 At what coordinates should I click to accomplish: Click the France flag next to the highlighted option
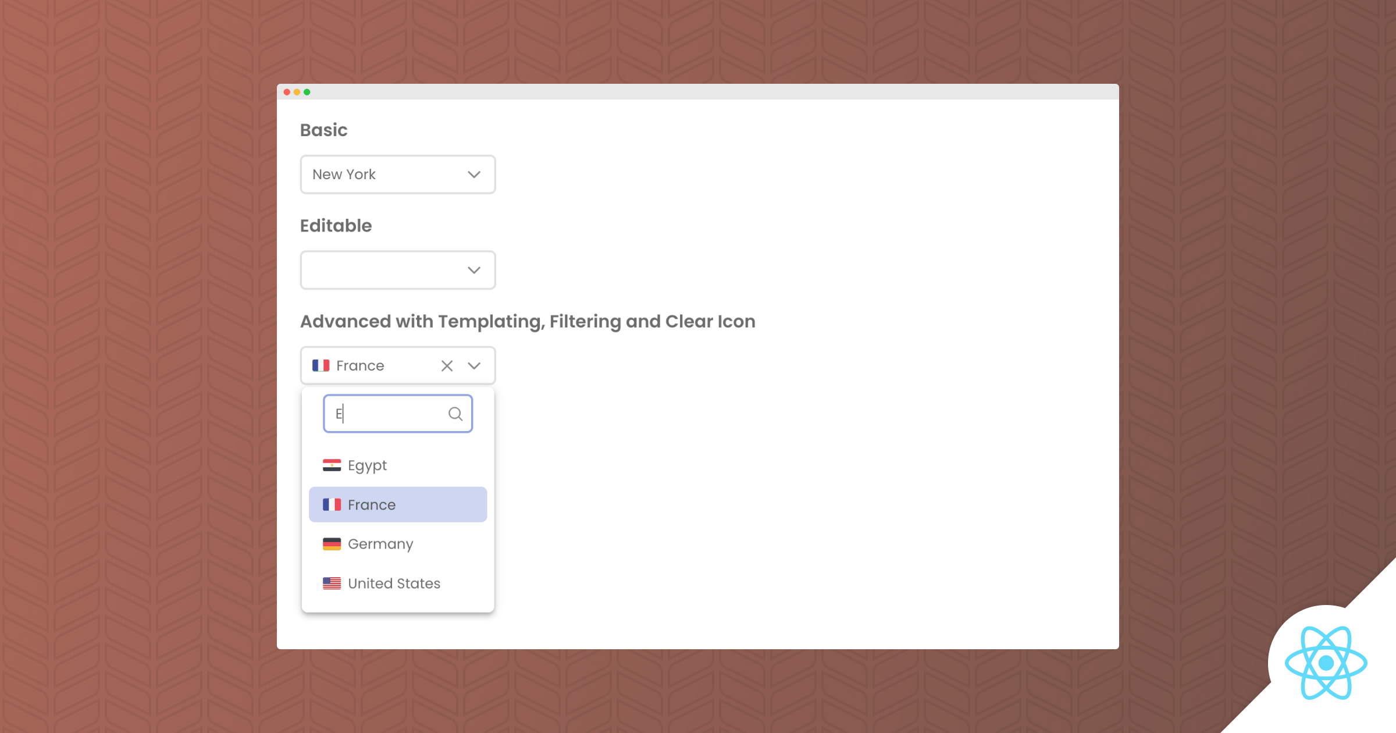tap(332, 504)
